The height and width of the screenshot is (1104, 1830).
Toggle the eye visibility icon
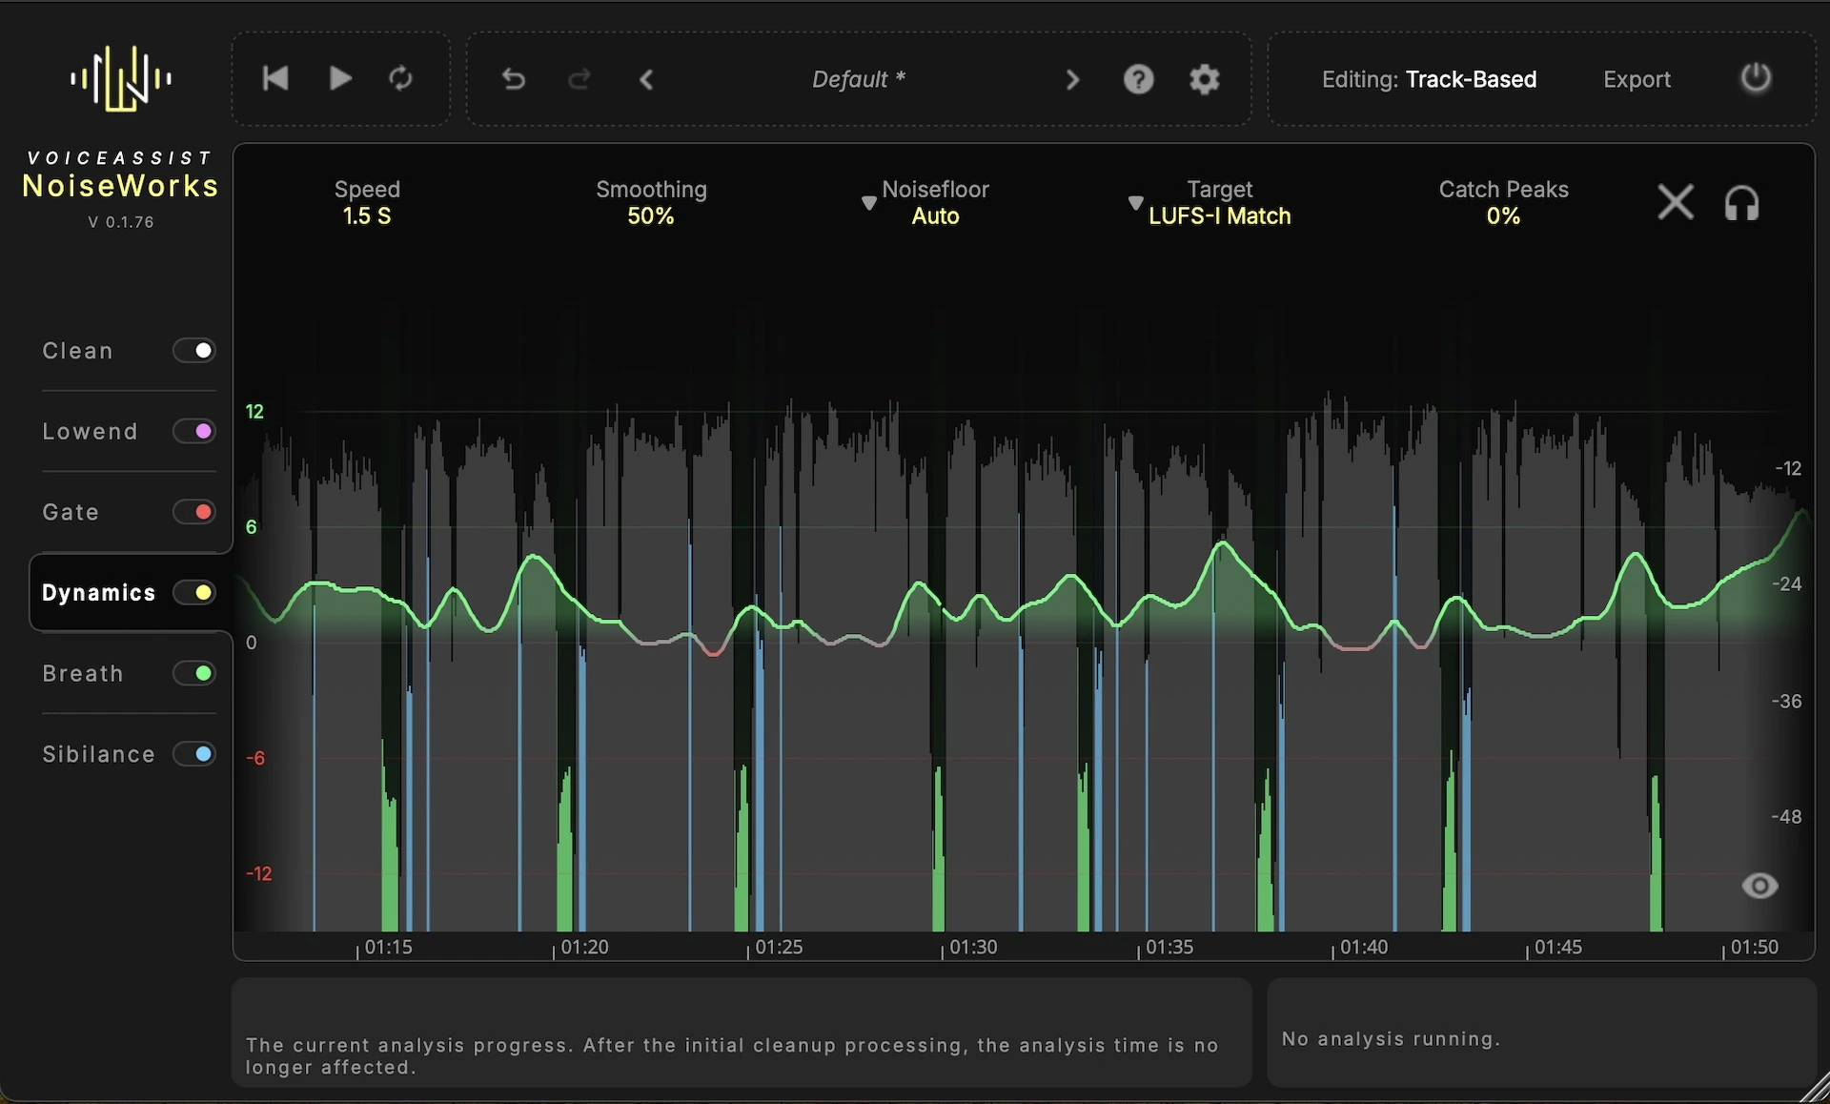[1759, 886]
